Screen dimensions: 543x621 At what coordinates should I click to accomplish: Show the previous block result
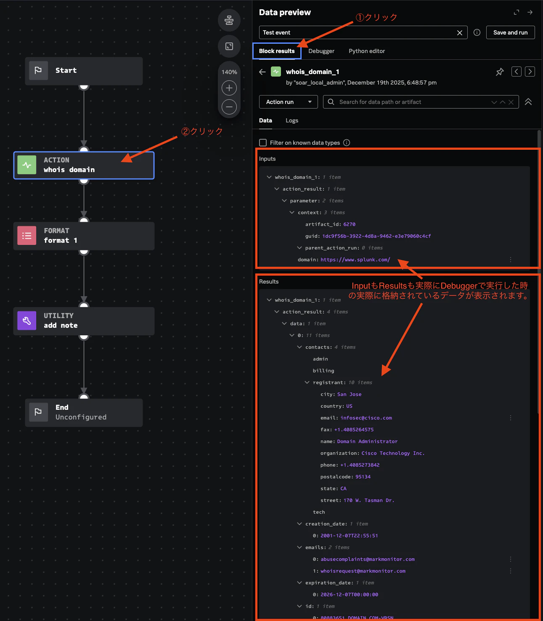coord(517,72)
